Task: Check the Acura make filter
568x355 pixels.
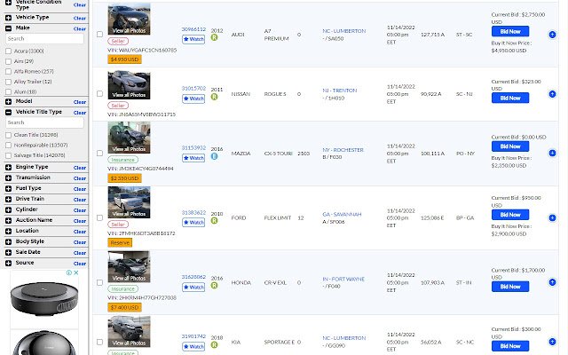Action: [8, 51]
